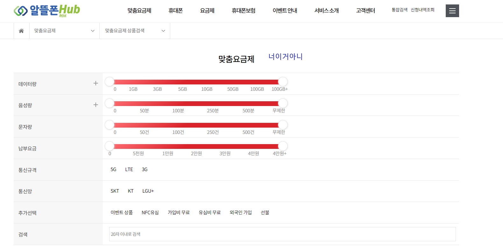Click the 통합검색 link
The height and width of the screenshot is (246, 503).
click(x=399, y=10)
